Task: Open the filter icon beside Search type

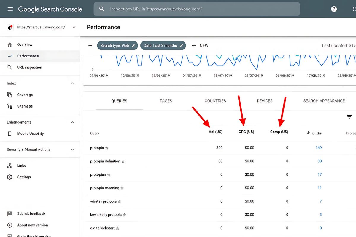Action: pos(90,46)
